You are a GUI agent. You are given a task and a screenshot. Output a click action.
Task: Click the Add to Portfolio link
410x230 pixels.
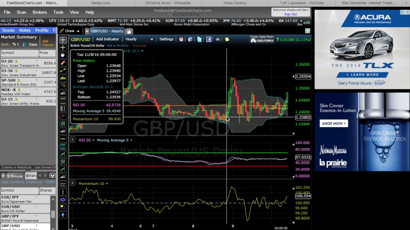118,46
